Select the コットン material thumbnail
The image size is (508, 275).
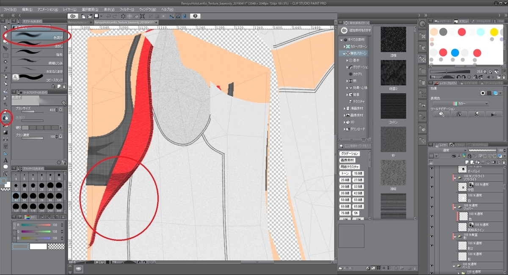393,106
